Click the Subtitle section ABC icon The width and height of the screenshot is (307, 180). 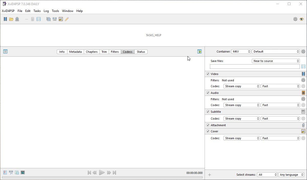(x=303, y=112)
